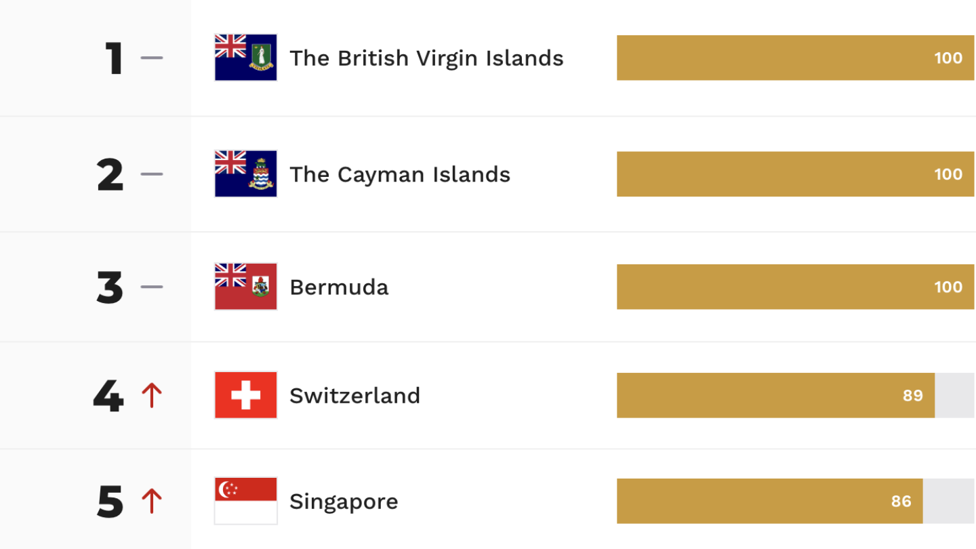This screenshot has width=976, height=549.
Task: Click the Cayman Islands flag icon
Action: click(246, 174)
